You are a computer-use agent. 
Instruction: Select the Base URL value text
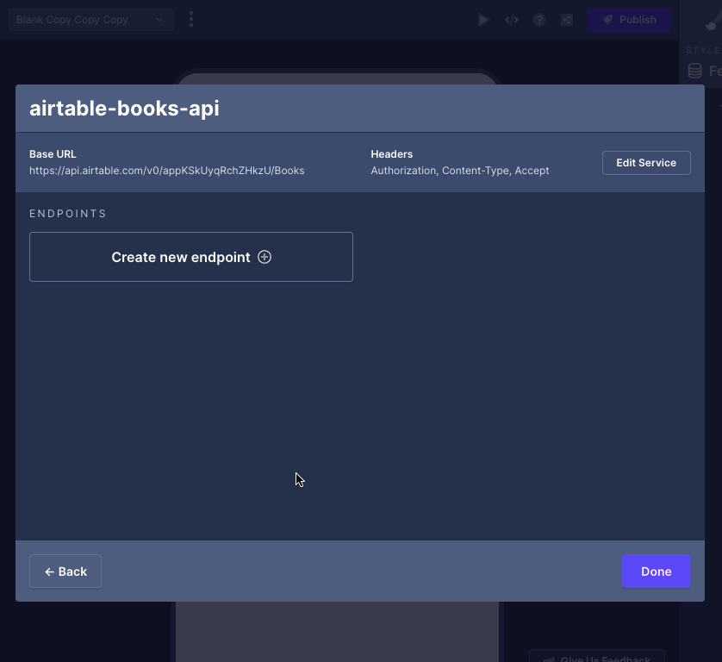click(x=166, y=171)
